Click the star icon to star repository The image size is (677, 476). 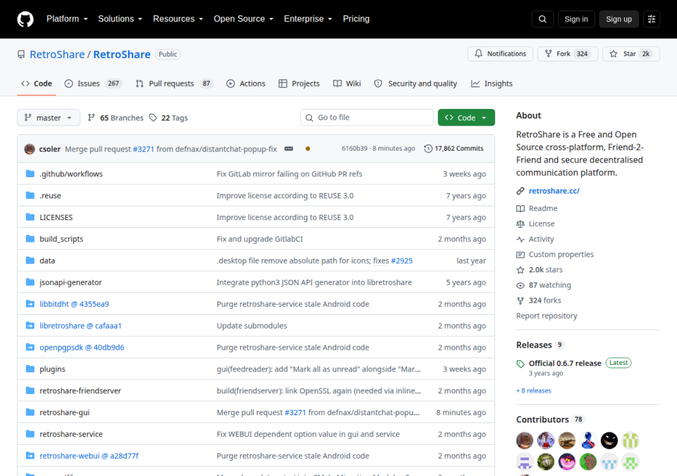point(614,54)
